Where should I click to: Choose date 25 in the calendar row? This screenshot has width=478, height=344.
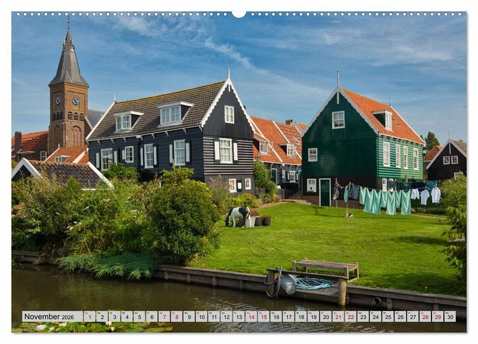[x=388, y=317]
